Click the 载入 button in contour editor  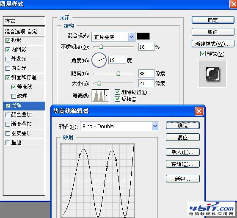click(182, 152)
